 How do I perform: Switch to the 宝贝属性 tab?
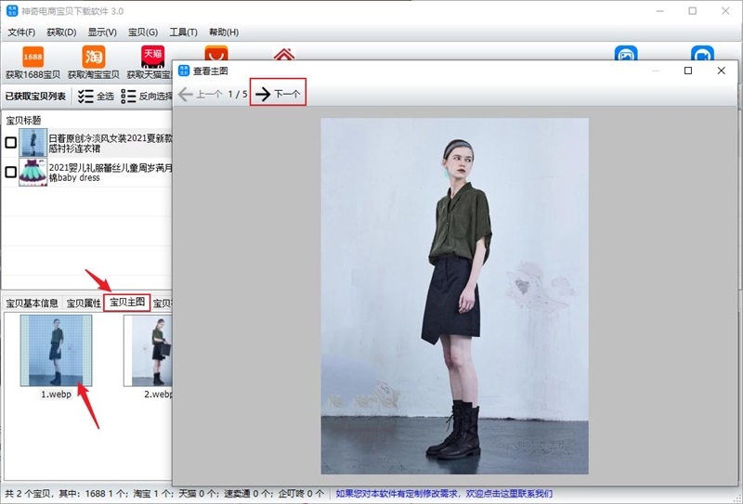(84, 303)
